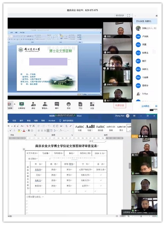The image size is (165, 225).
Task: Click the red End Meeting (结束会议) button
Action: point(120,105)
